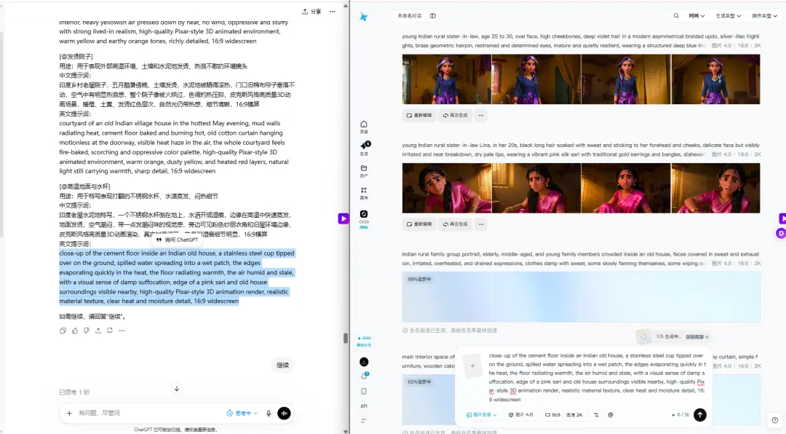Grab the ChatGPT window vertical scrollbar thumb
Viewport: 786px width, 434px height.
click(x=346, y=338)
